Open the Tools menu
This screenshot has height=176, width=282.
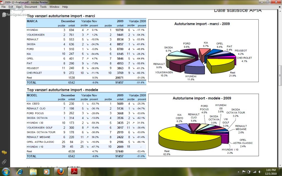tap(43, 7)
